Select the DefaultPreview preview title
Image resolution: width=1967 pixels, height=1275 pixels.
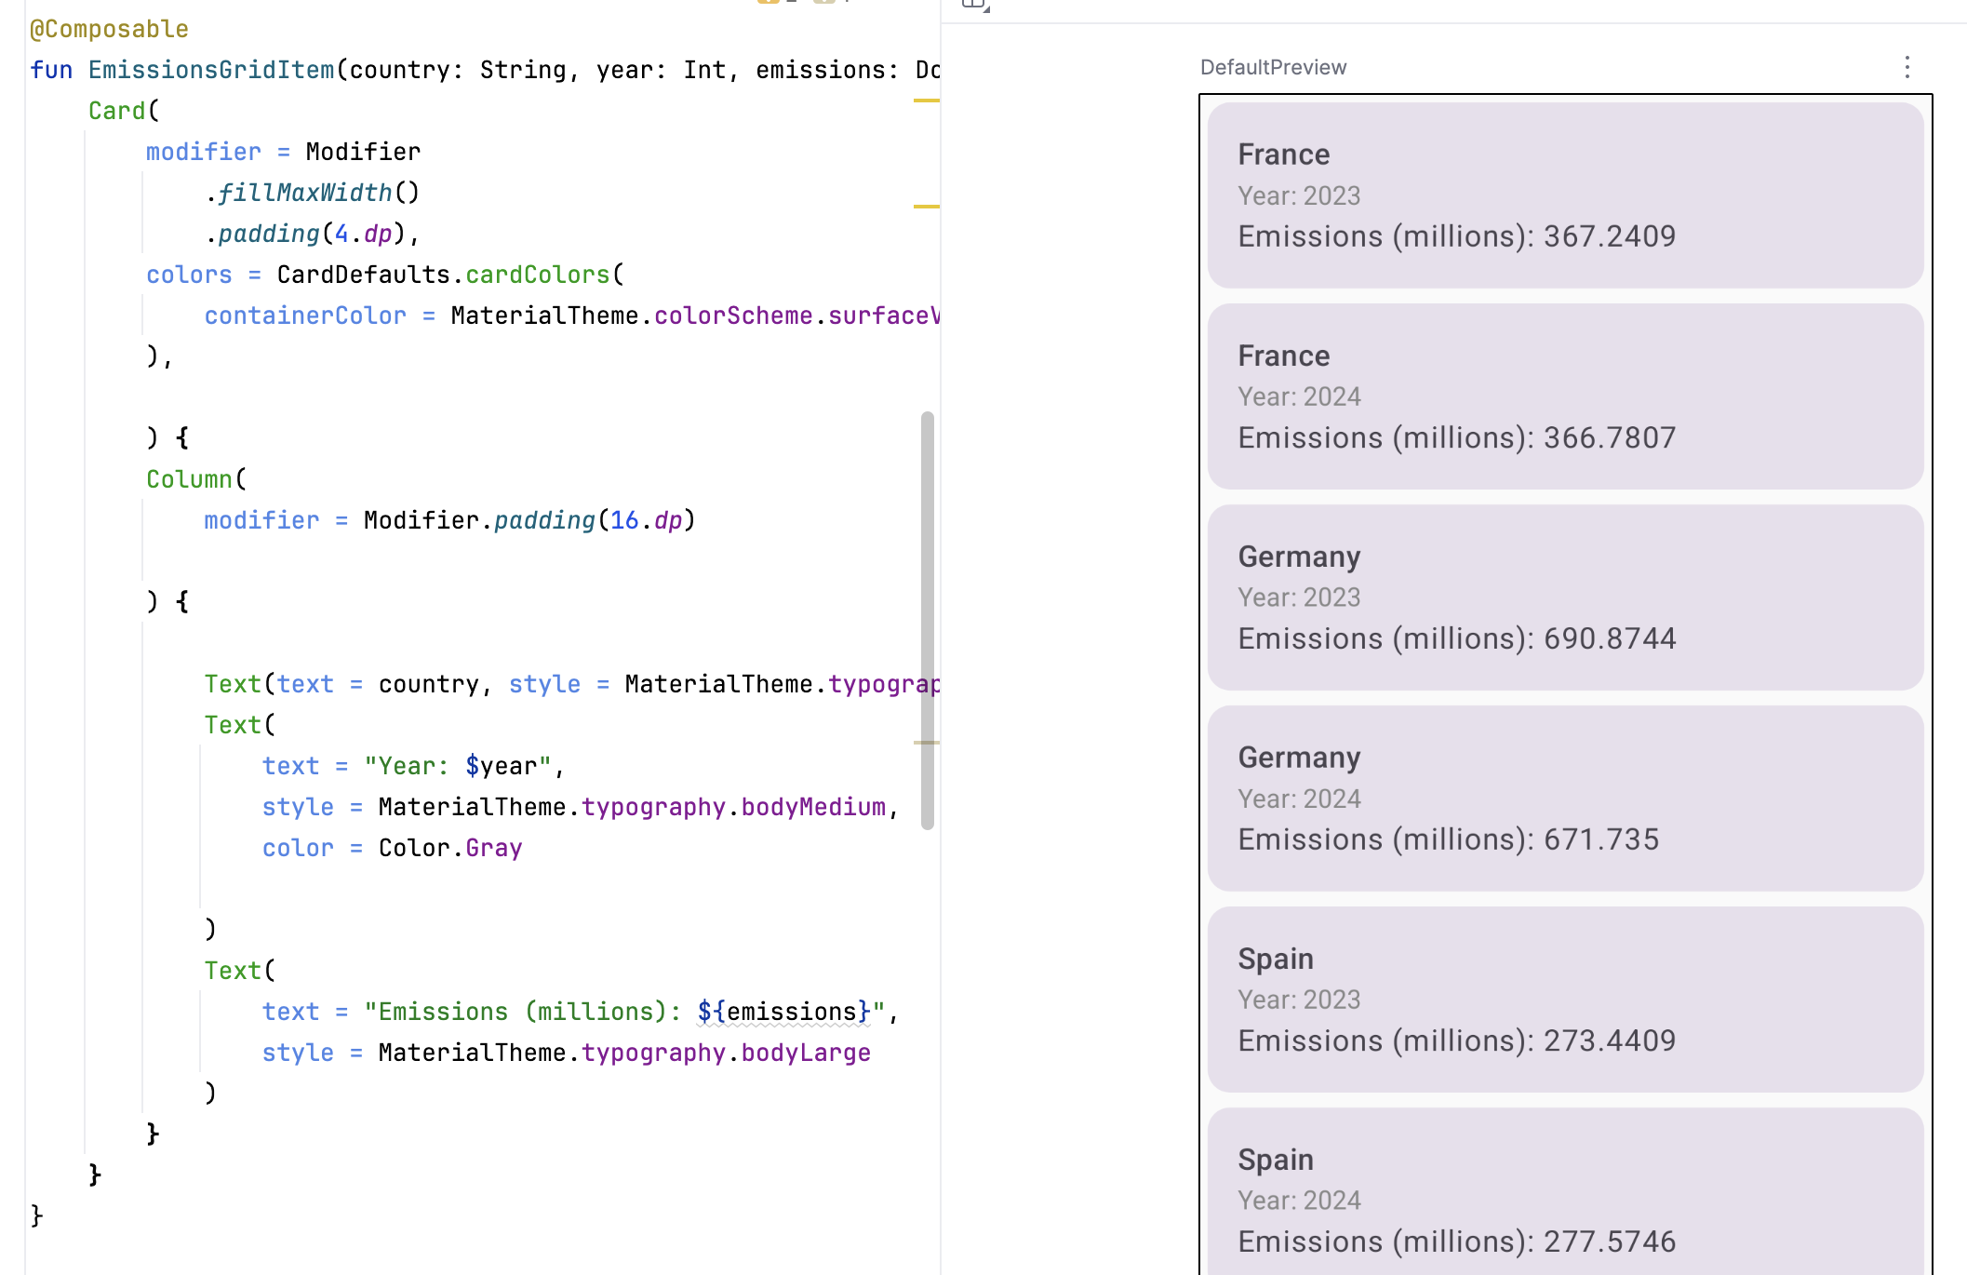click(1273, 67)
